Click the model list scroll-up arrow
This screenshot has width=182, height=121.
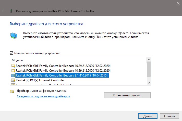coord(149,59)
